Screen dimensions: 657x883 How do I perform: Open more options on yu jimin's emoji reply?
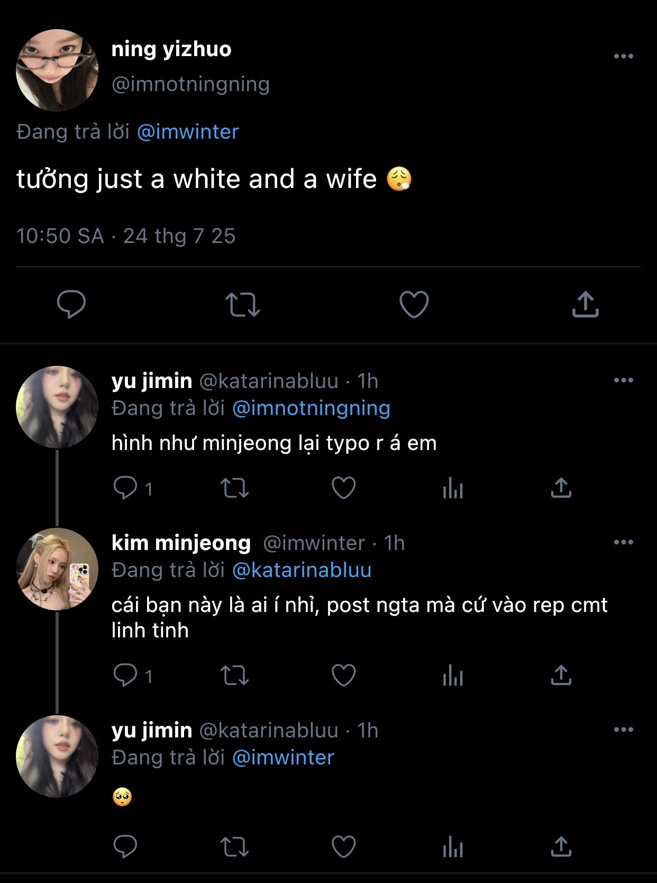(623, 729)
